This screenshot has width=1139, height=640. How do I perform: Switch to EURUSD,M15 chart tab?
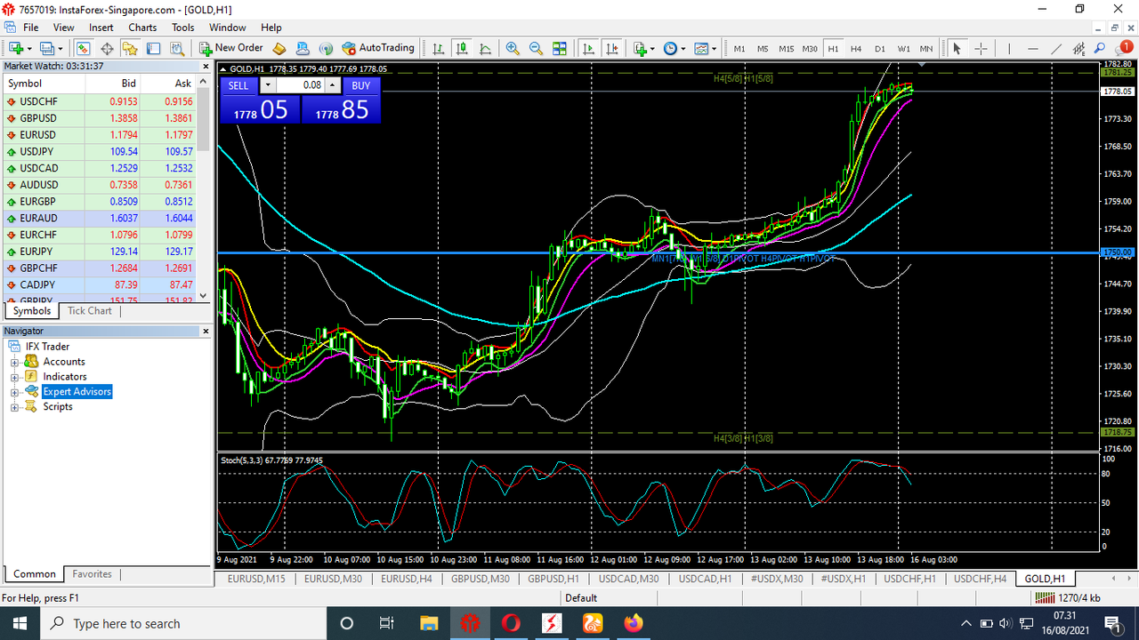click(256, 579)
